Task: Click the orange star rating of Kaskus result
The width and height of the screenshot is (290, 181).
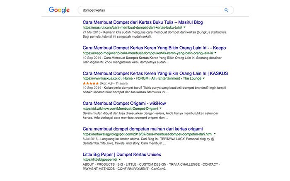Action: click(91, 83)
